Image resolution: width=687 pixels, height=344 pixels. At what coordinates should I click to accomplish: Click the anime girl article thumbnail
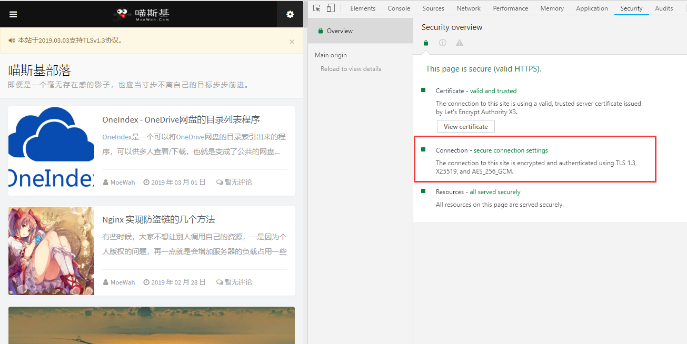click(51, 250)
